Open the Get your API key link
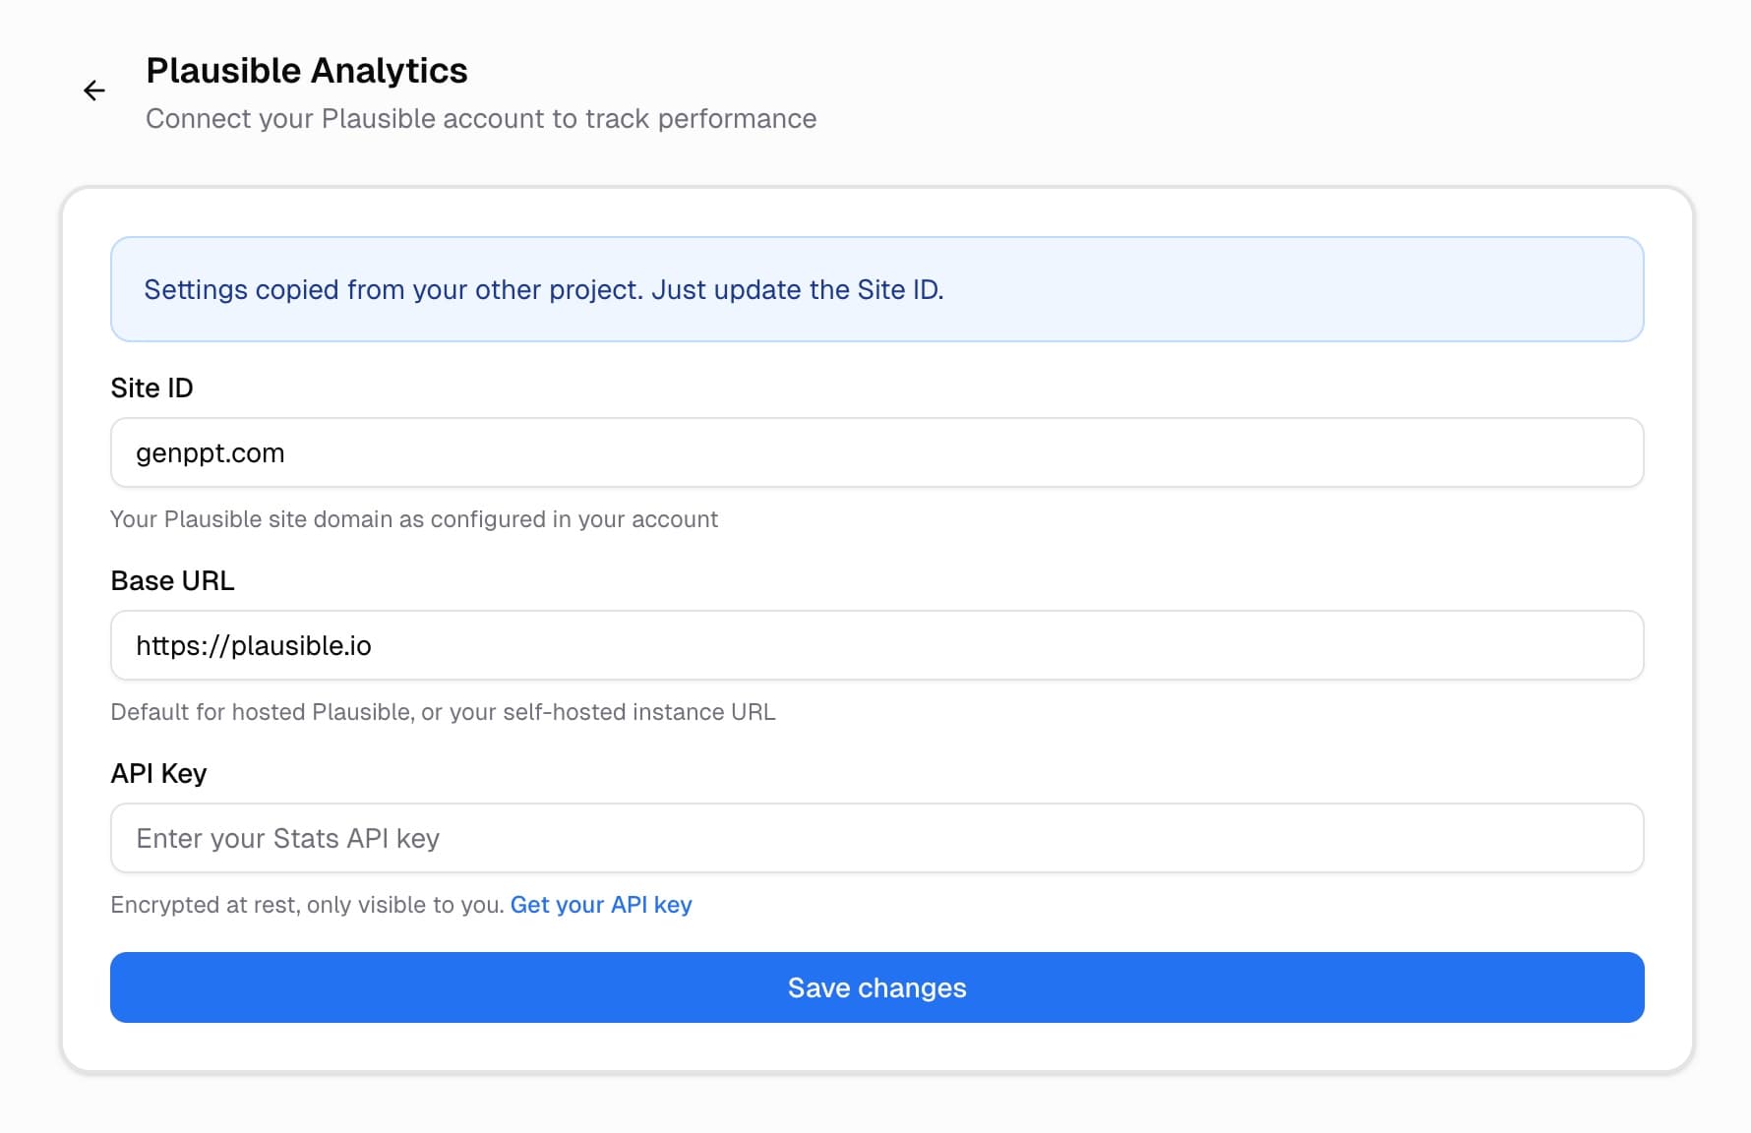 click(x=600, y=905)
